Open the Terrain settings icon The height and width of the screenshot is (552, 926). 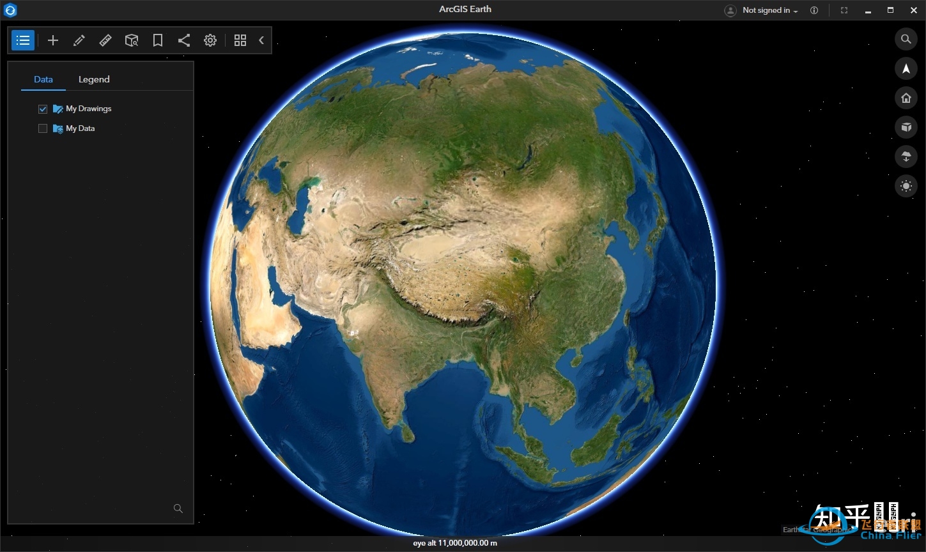[x=906, y=157]
